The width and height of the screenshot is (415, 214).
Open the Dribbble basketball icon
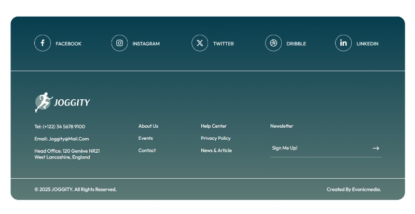click(x=273, y=43)
